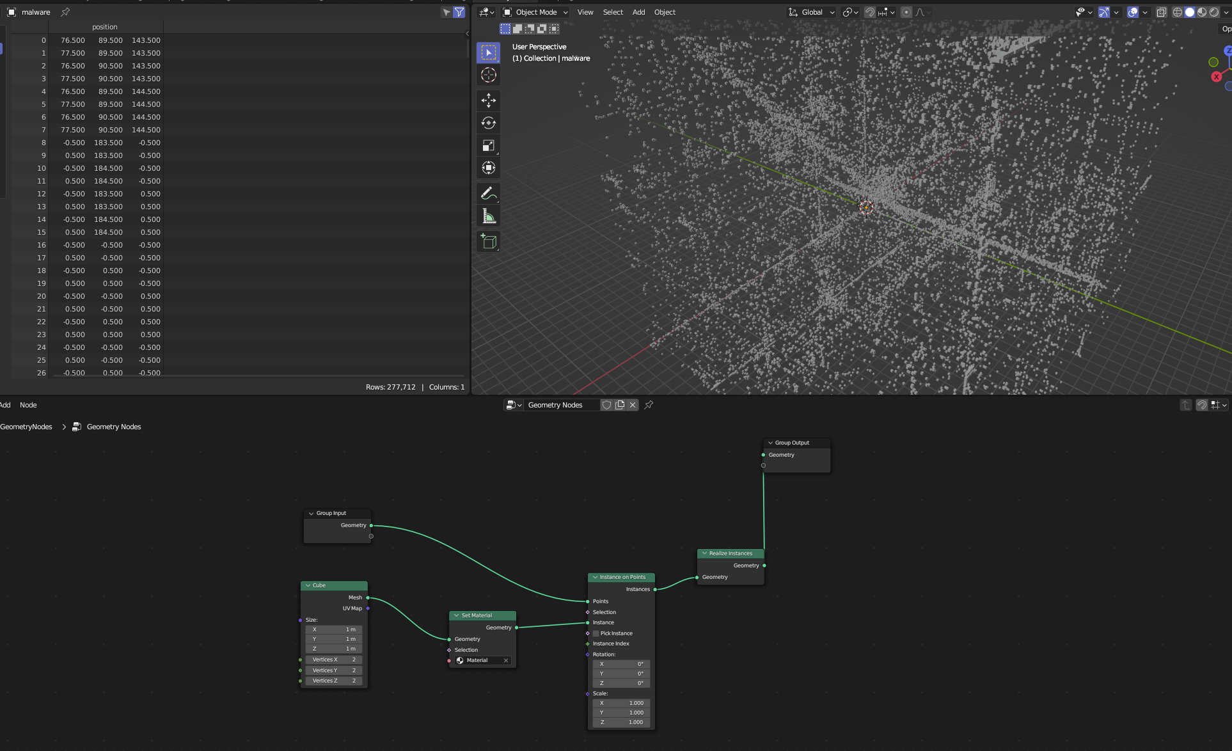Open the Select menu in viewport
1232x751 pixels.
click(x=612, y=12)
